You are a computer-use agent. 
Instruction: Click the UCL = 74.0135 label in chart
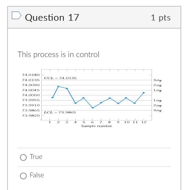tap(60, 78)
